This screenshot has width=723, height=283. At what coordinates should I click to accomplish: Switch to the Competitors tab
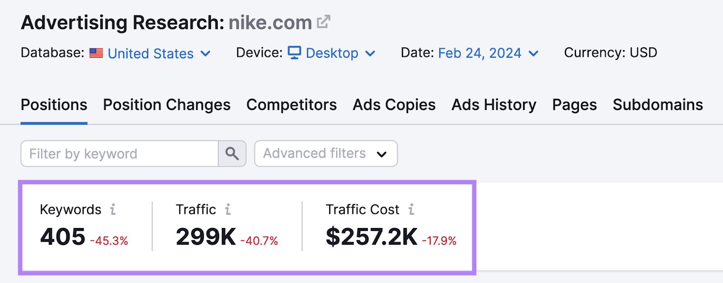tap(291, 105)
